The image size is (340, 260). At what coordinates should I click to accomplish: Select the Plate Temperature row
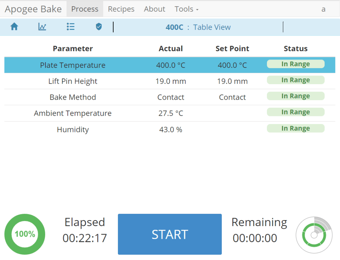pyautogui.click(x=73, y=65)
